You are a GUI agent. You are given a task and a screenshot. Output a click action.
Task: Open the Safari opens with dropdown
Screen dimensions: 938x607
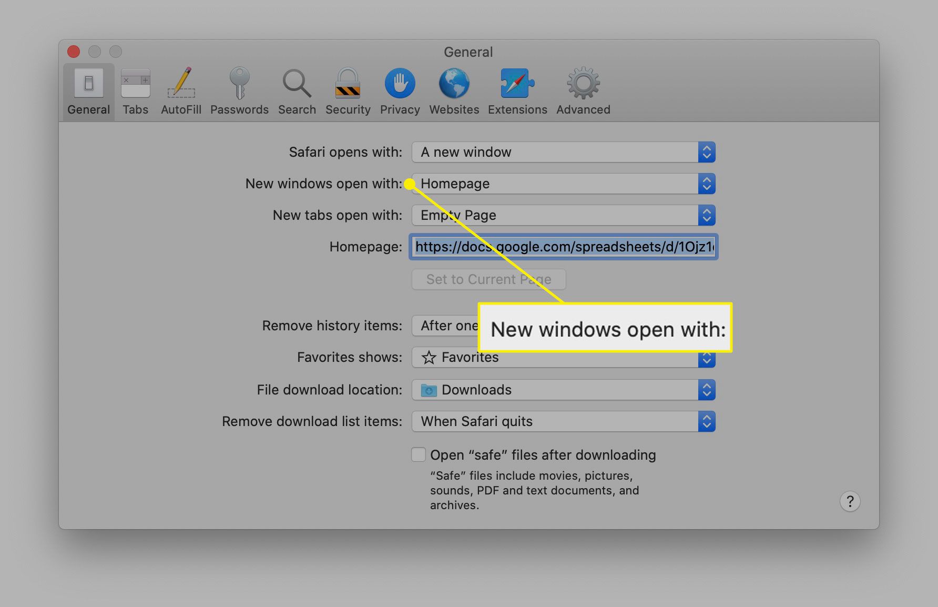coord(564,152)
